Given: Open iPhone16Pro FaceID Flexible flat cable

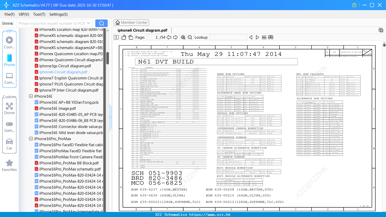Looking at the screenshot, I should point(71,145).
